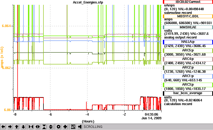
Task: Select the ARC2:p legend entry
Action: click(x=188, y=68)
